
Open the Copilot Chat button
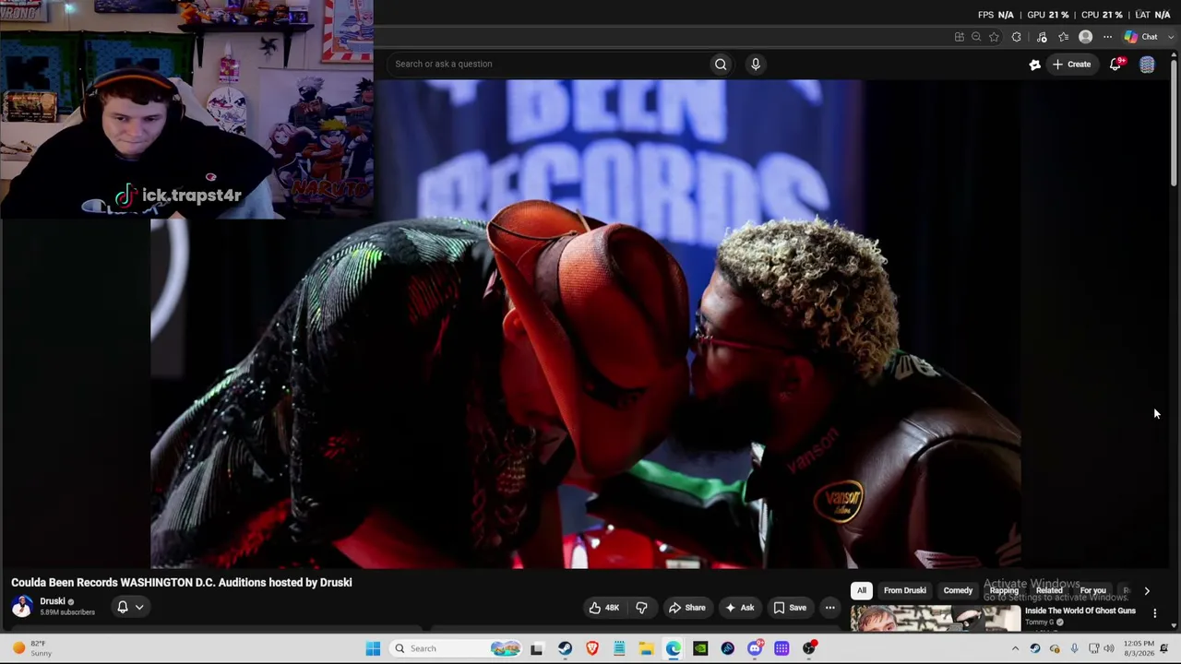tap(1140, 37)
